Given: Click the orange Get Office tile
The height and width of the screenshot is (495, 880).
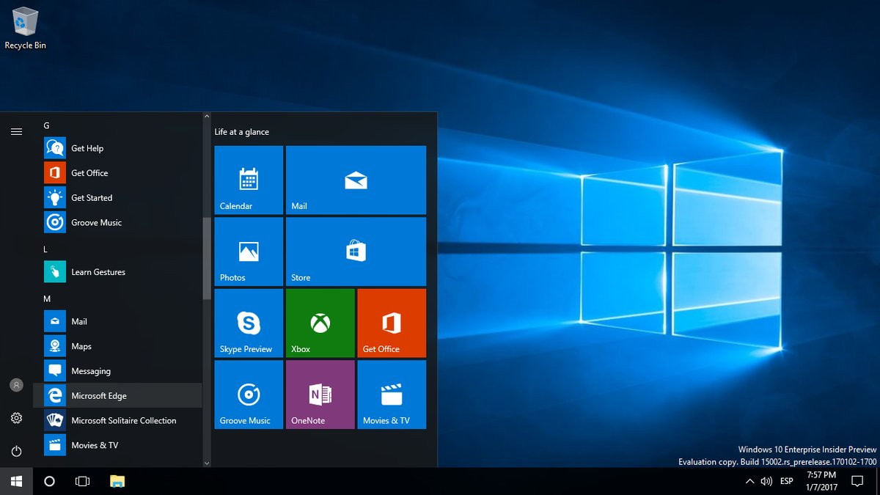Looking at the screenshot, I should pyautogui.click(x=392, y=323).
